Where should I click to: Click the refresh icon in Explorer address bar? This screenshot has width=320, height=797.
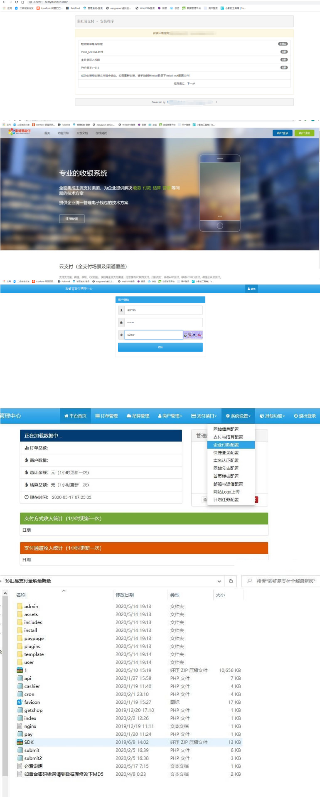(231, 581)
